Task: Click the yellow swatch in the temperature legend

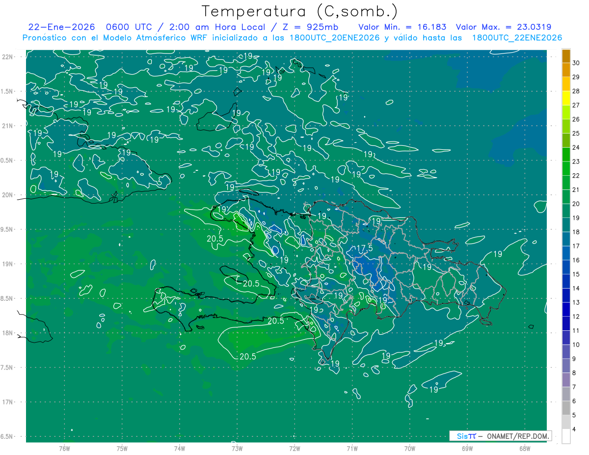Action: 566,98
